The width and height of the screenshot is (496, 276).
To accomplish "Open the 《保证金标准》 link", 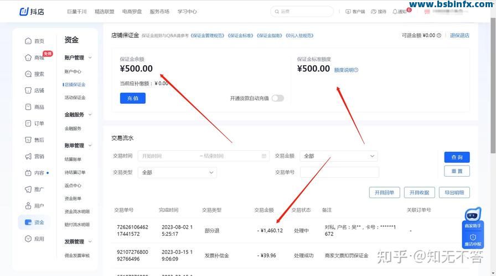I will coord(241,36).
